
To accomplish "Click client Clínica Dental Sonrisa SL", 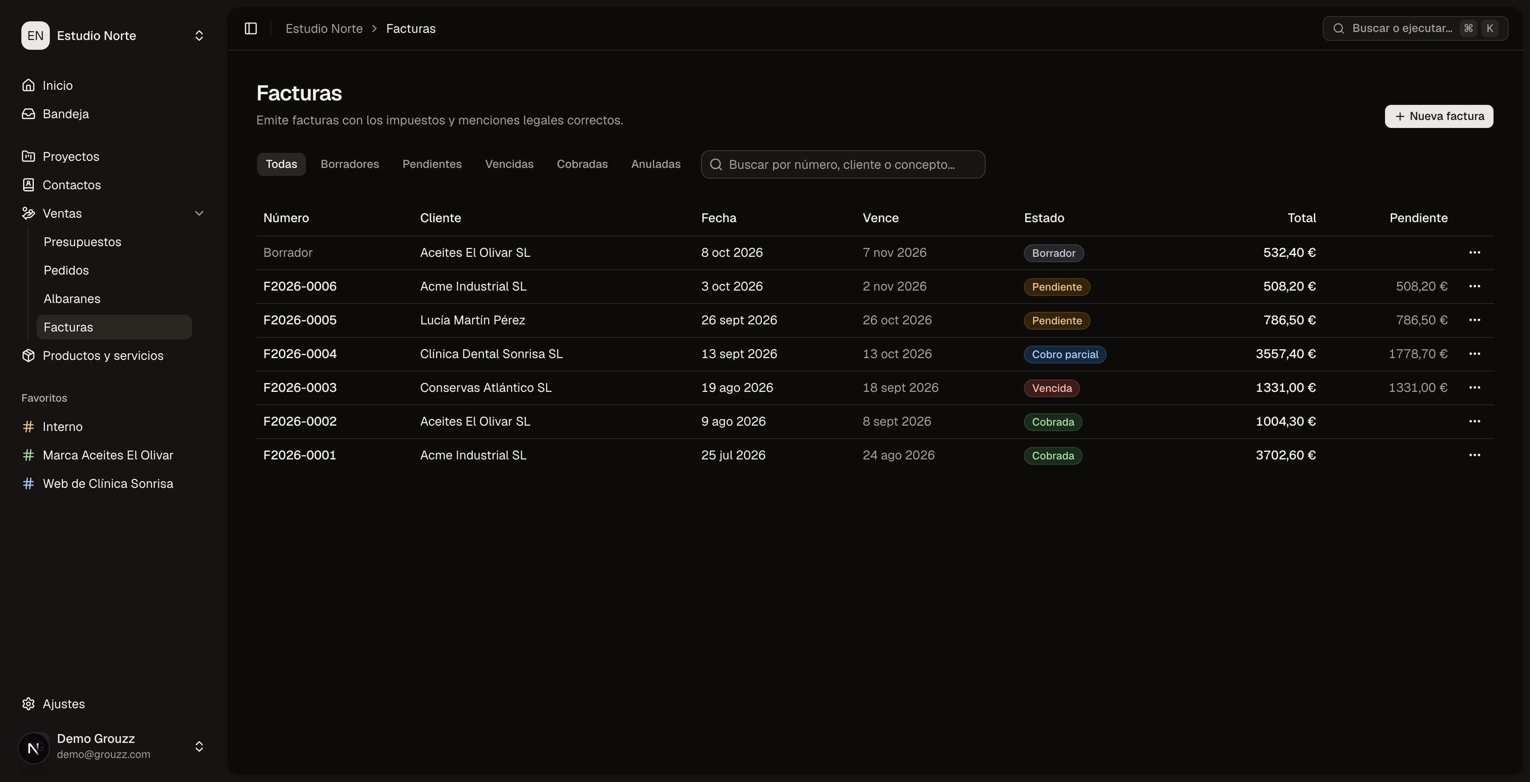I will tap(491, 354).
